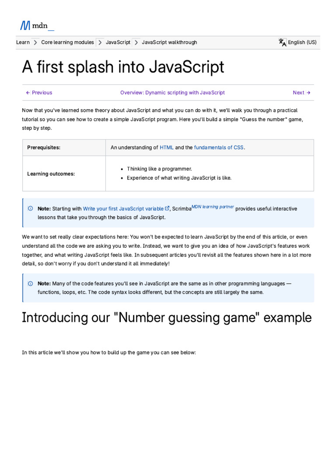Click the right arrow beside Next
This screenshot has height=449, width=336.
308,93
